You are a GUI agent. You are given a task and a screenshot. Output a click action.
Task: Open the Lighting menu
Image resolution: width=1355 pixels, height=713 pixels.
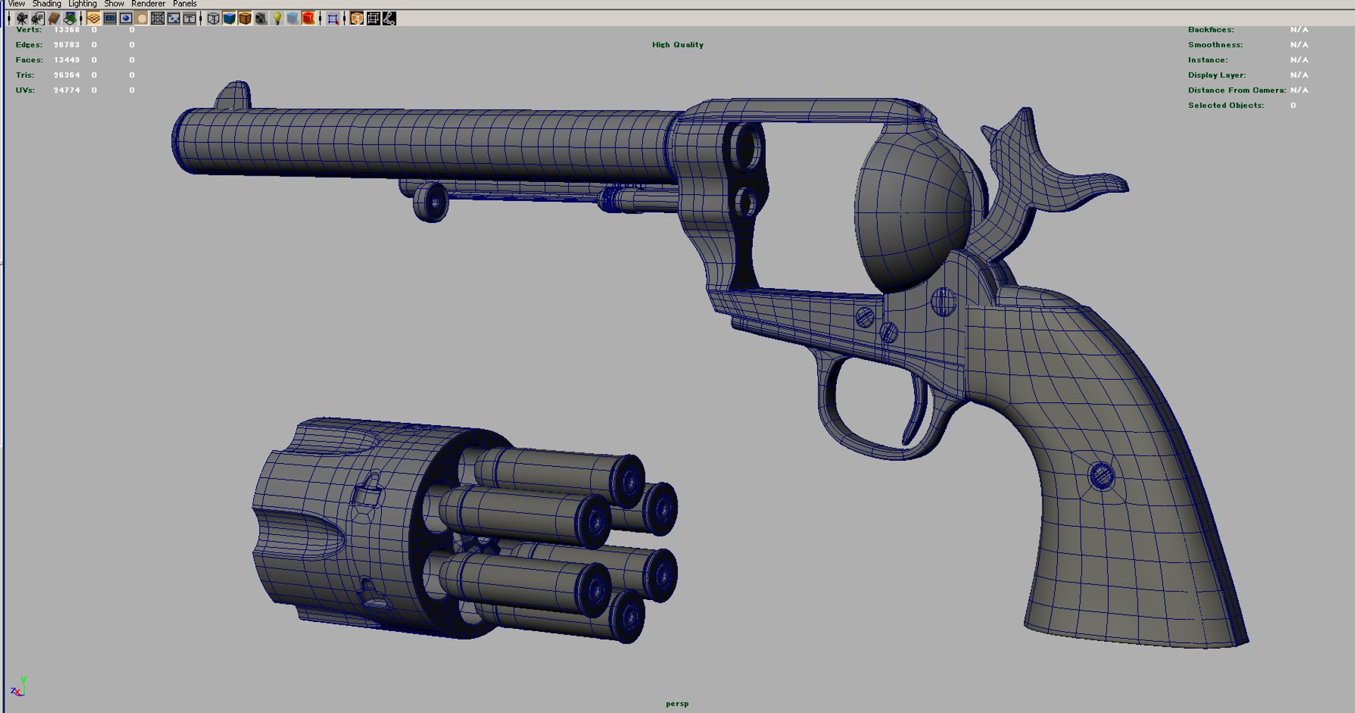coord(83,4)
